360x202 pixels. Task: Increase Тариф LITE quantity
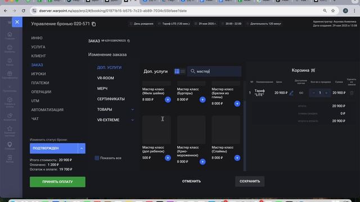(326, 93)
